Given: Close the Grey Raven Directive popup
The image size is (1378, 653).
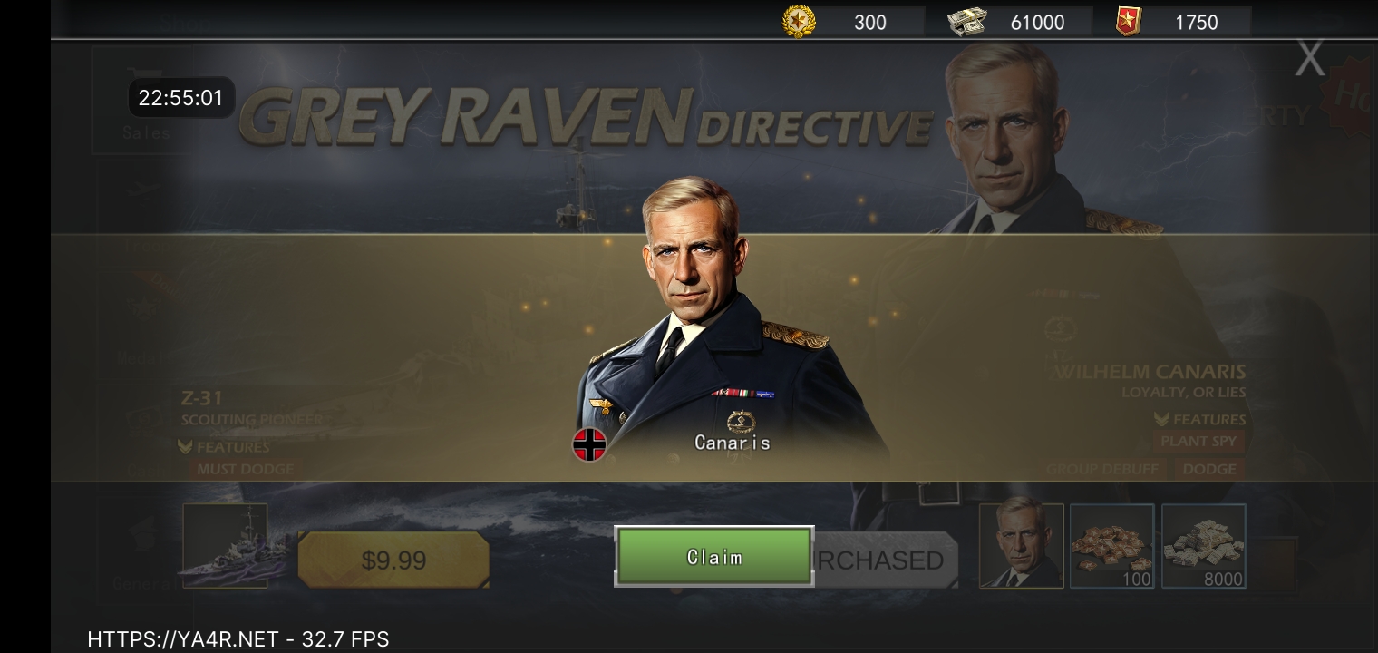Looking at the screenshot, I should pos(1309,59).
